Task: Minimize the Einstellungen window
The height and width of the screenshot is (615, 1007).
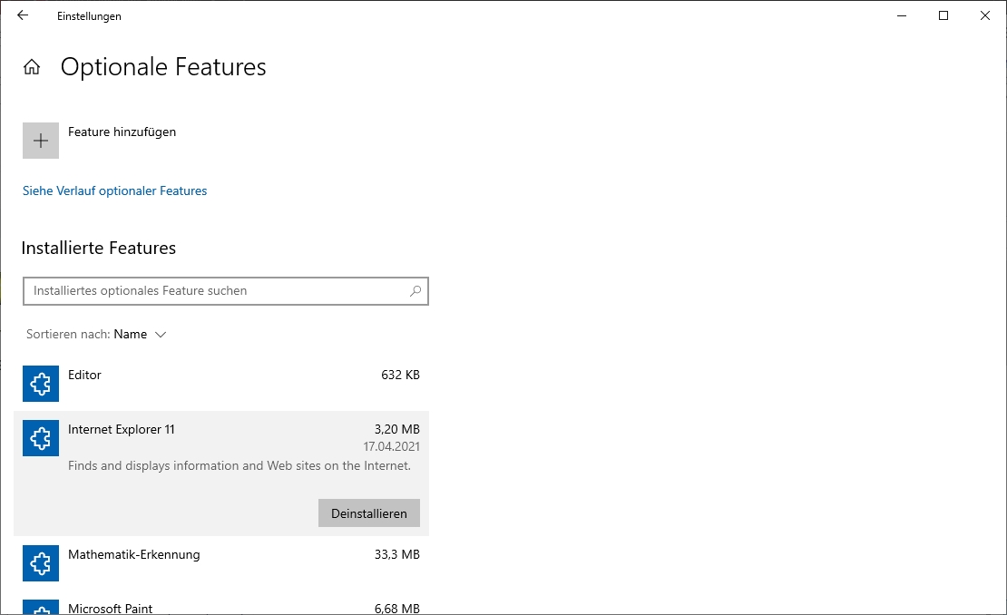Action: 902,15
